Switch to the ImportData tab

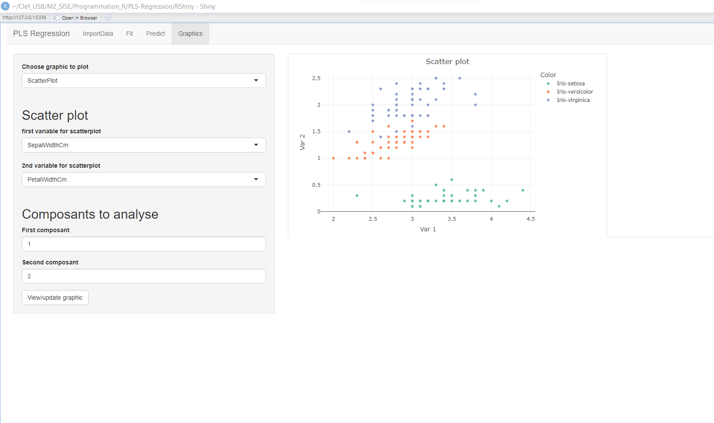(x=98, y=34)
